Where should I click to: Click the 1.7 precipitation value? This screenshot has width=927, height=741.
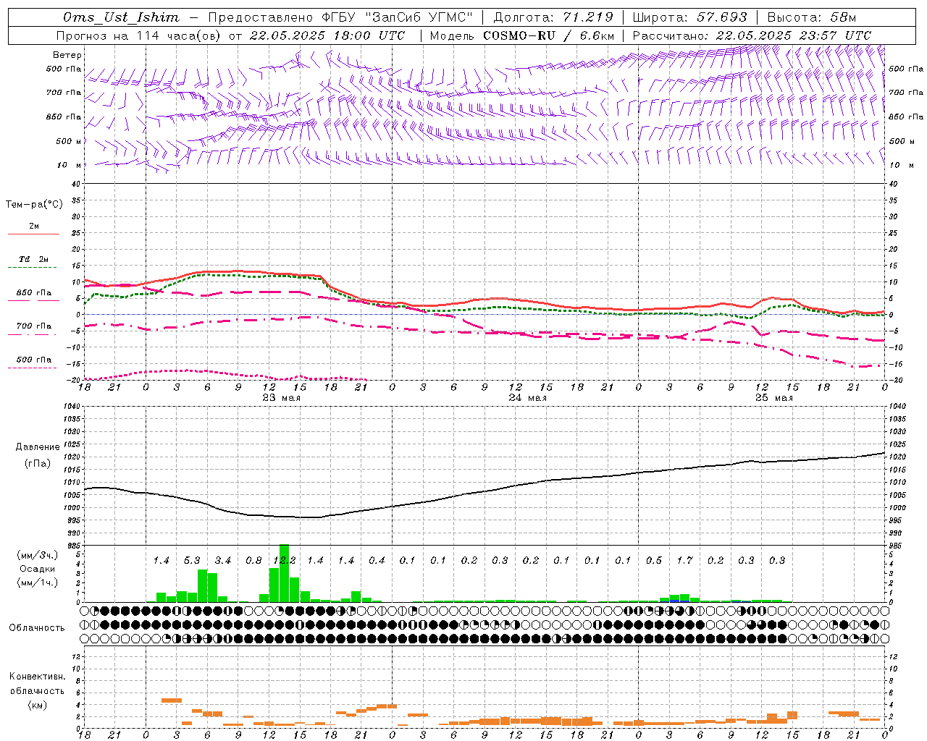click(684, 561)
